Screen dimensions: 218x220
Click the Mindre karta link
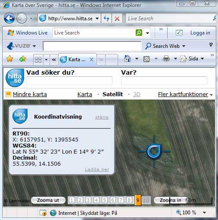pyautogui.click(x=30, y=94)
